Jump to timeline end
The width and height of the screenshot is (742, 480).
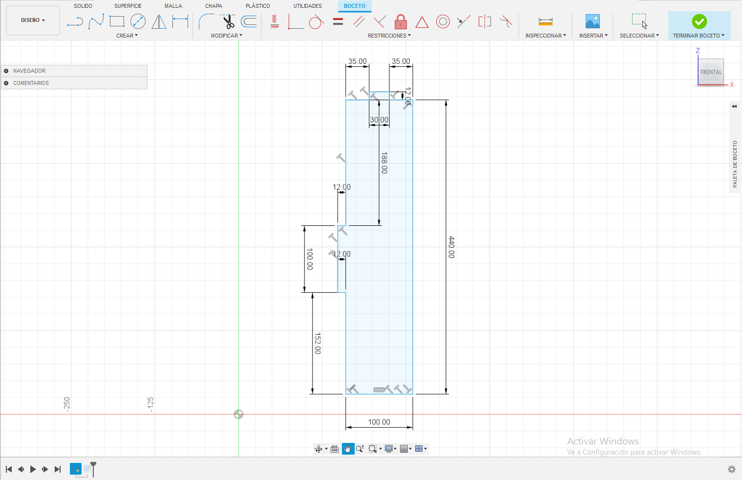pyautogui.click(x=58, y=469)
